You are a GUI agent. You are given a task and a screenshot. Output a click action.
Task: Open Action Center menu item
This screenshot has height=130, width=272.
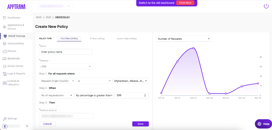tap(15, 66)
